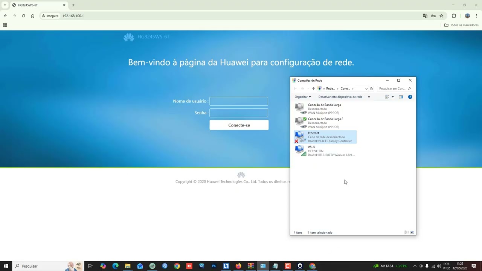Show more toolbar commands chevron
Screen dimensions: 482x271
(369, 97)
